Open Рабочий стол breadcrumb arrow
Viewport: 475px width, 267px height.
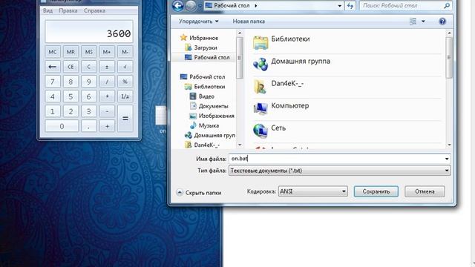256,6
